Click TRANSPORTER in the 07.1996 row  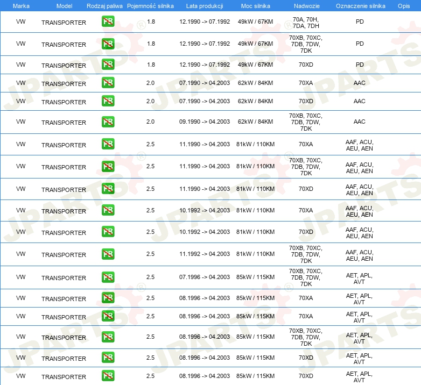[64, 278]
